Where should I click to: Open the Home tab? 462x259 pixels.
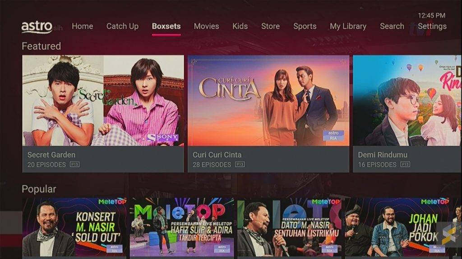pyautogui.click(x=83, y=26)
